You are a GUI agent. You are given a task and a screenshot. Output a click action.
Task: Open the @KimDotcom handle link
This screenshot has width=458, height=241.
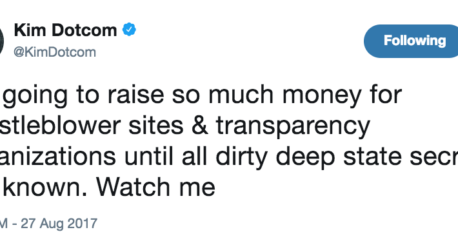(55, 52)
